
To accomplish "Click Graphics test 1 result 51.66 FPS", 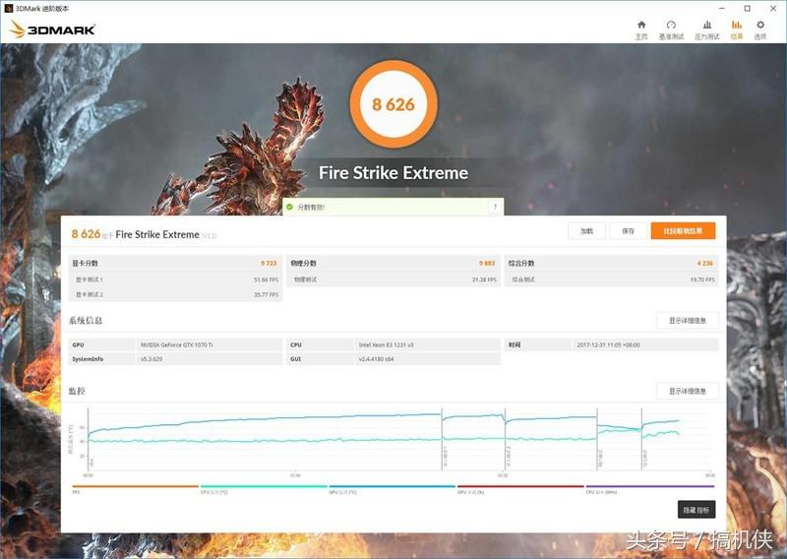I will [266, 279].
